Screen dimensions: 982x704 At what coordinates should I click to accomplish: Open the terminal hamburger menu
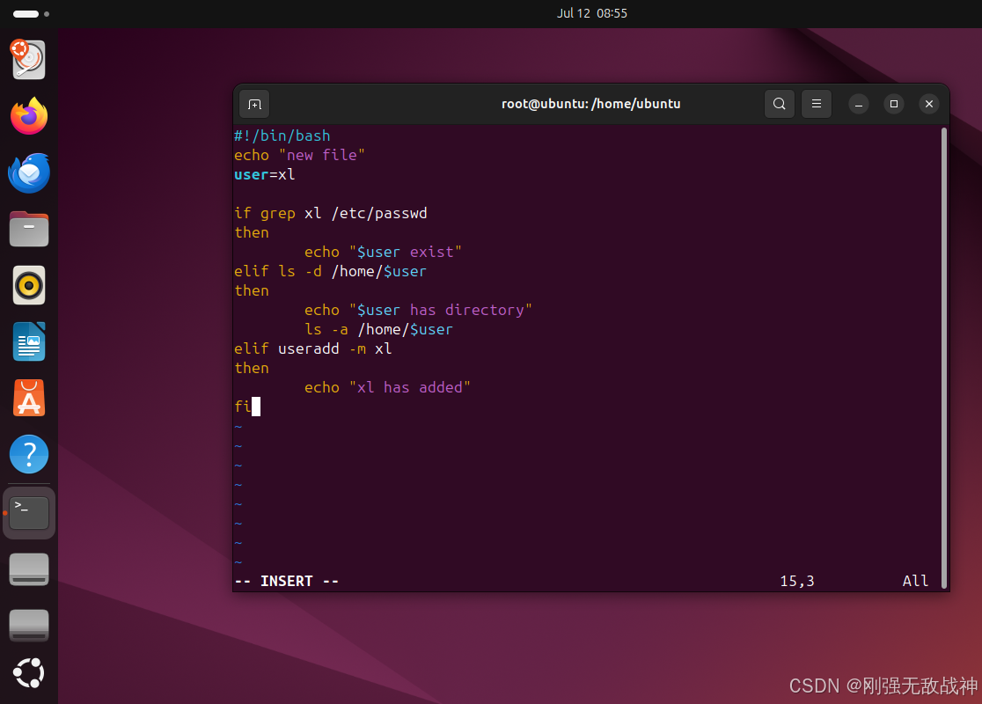pos(817,103)
